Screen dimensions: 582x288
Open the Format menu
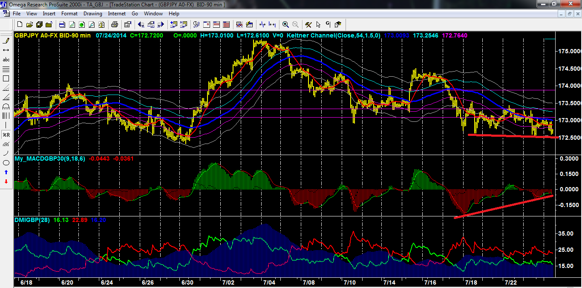coord(69,14)
